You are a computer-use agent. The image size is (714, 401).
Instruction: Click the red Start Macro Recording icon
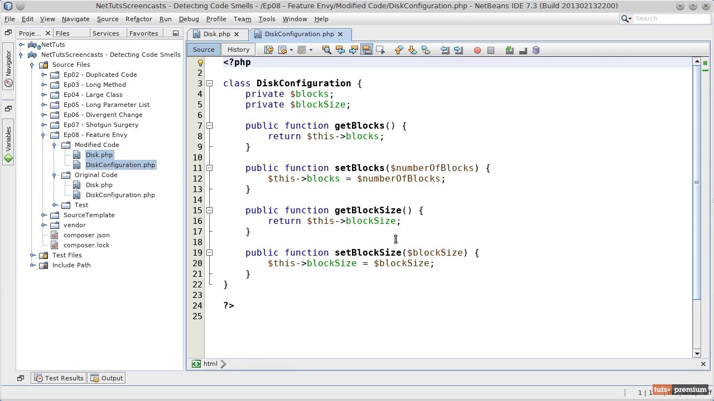(477, 50)
